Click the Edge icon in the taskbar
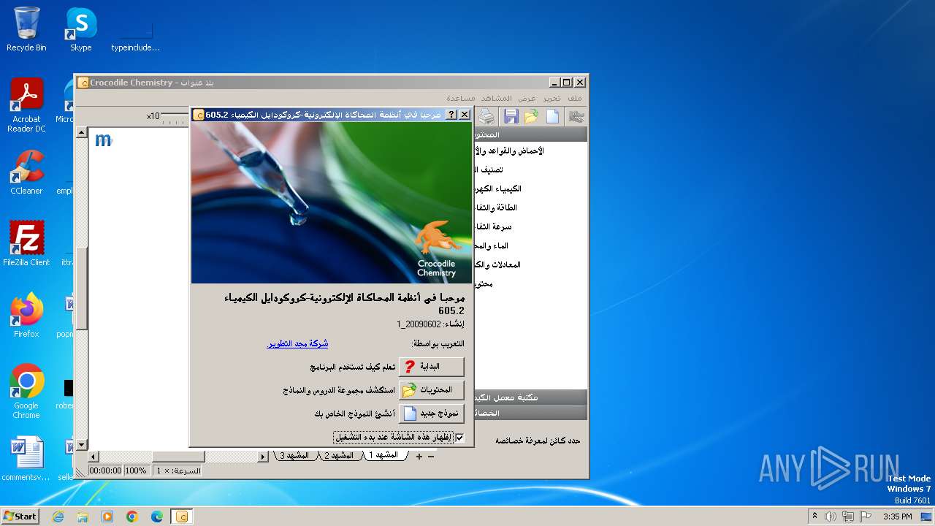Viewport: 935px width, 526px height. coord(157,517)
